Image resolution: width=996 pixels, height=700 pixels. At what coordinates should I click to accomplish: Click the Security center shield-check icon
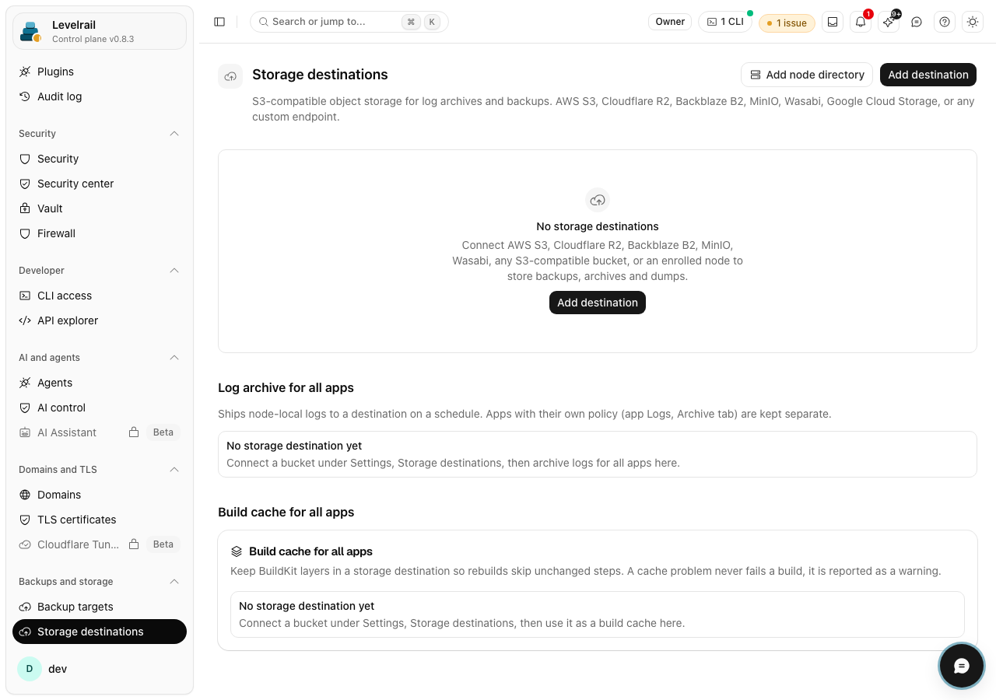[x=25, y=184]
